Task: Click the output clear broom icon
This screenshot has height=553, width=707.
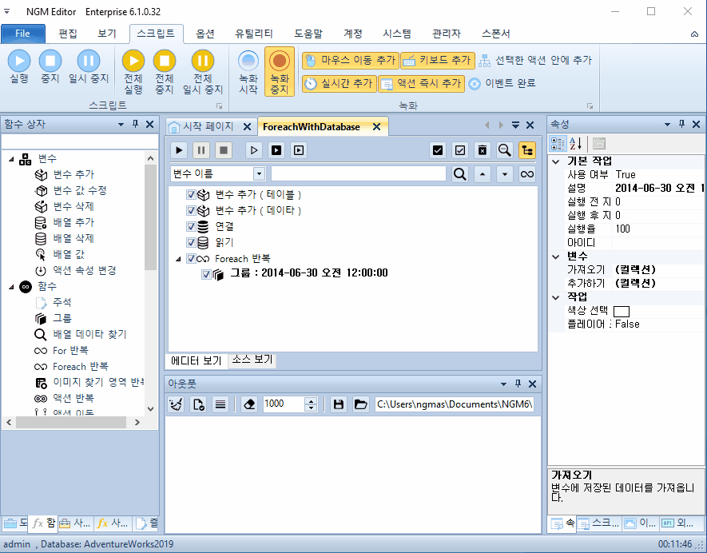Action: click(177, 404)
